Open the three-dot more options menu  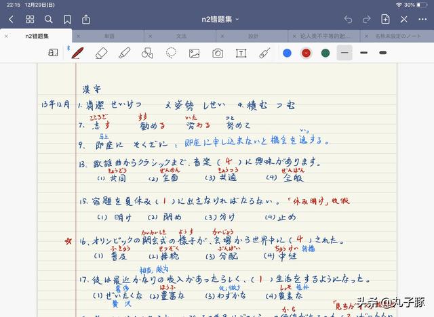coord(422,20)
